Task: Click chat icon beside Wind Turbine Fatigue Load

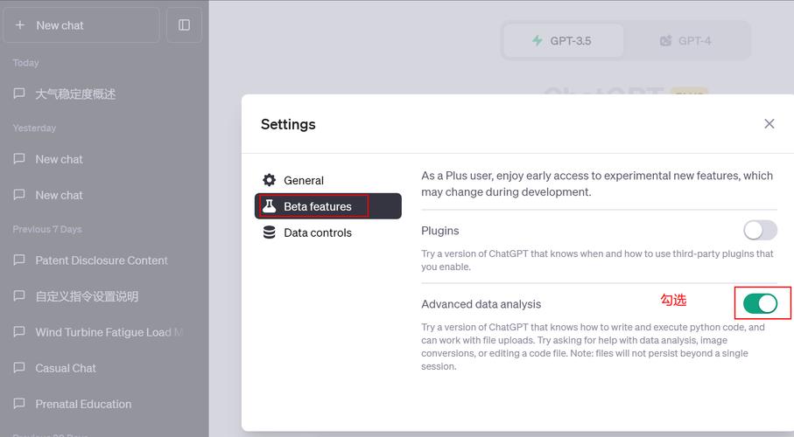Action: coord(19,332)
